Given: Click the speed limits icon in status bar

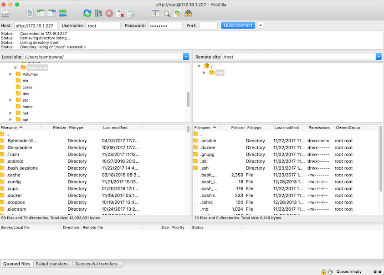Looking at the screenshot, I should click(x=330, y=272).
